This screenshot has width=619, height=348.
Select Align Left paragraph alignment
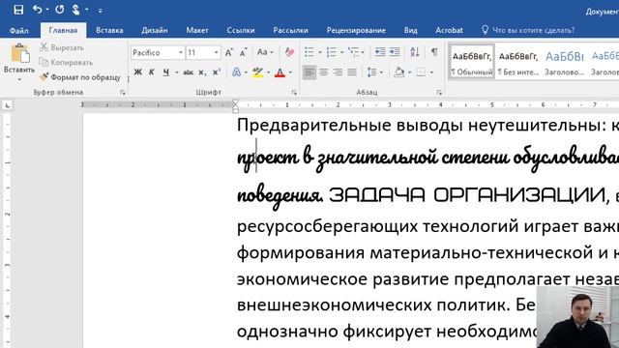pyautogui.click(x=309, y=72)
